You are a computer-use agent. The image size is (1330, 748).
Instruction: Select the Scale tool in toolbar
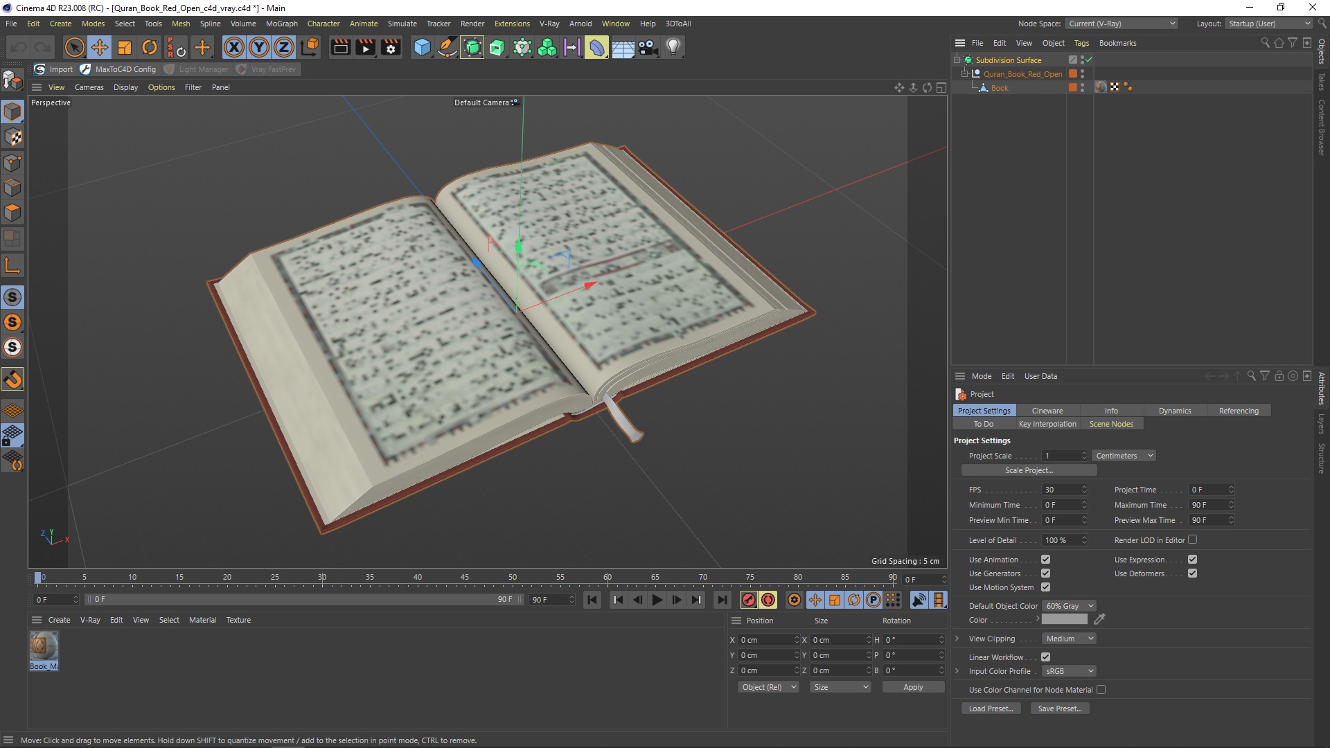(x=125, y=46)
